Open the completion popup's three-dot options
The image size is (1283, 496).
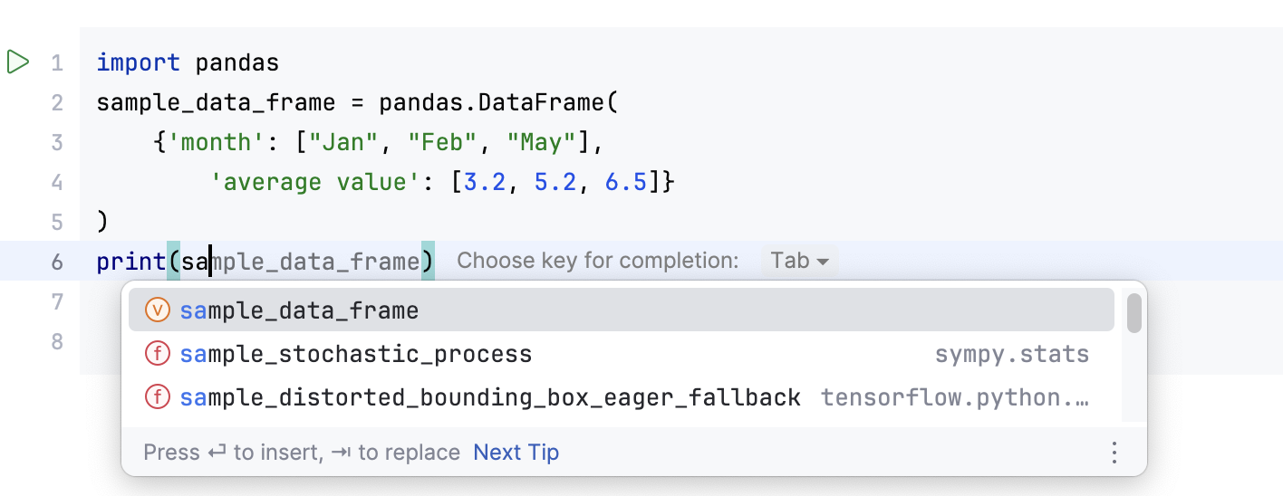point(1114,453)
